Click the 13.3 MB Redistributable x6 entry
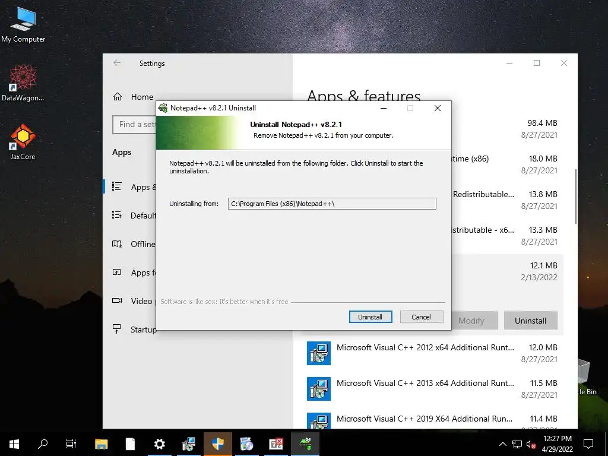The height and width of the screenshot is (456, 608). pyautogui.click(x=507, y=236)
